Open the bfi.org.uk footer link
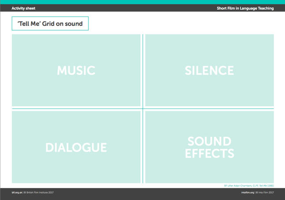The image size is (285, 200). (17, 193)
